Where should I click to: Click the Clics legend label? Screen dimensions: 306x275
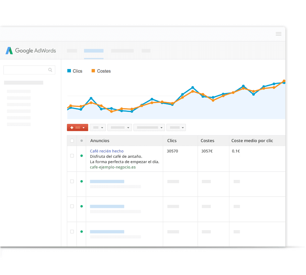(x=77, y=71)
